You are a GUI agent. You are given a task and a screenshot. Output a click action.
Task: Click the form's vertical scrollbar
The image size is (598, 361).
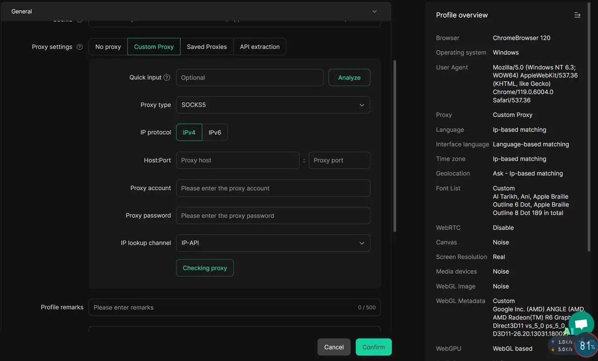(x=395, y=145)
